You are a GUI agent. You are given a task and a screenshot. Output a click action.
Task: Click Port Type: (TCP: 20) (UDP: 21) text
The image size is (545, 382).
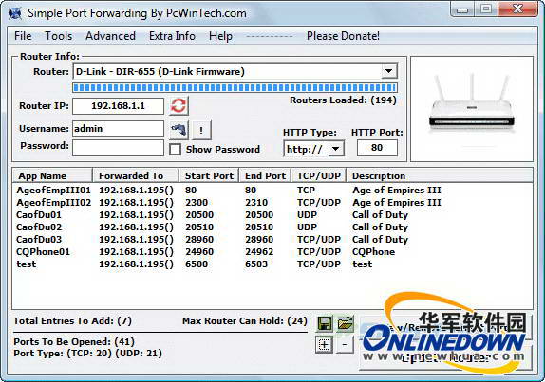(x=88, y=354)
